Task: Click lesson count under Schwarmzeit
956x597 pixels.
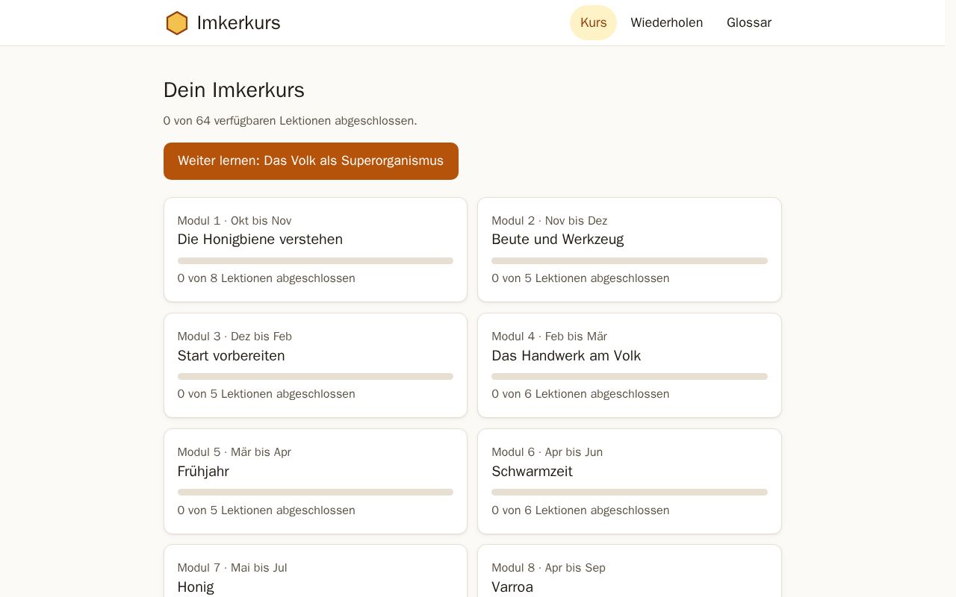Action: (x=580, y=510)
